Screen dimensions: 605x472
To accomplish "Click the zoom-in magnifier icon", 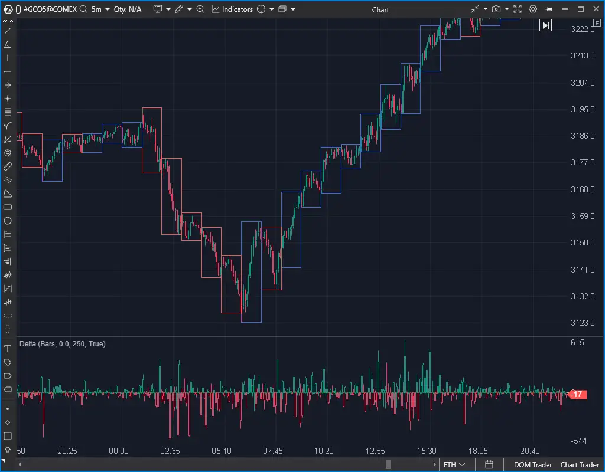I will [200, 9].
